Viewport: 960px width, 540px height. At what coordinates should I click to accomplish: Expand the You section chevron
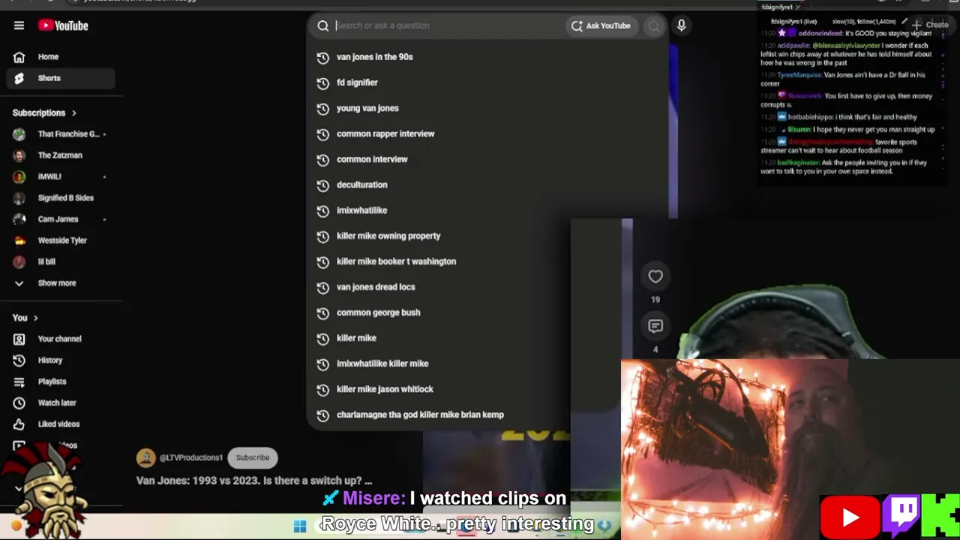pyautogui.click(x=35, y=318)
